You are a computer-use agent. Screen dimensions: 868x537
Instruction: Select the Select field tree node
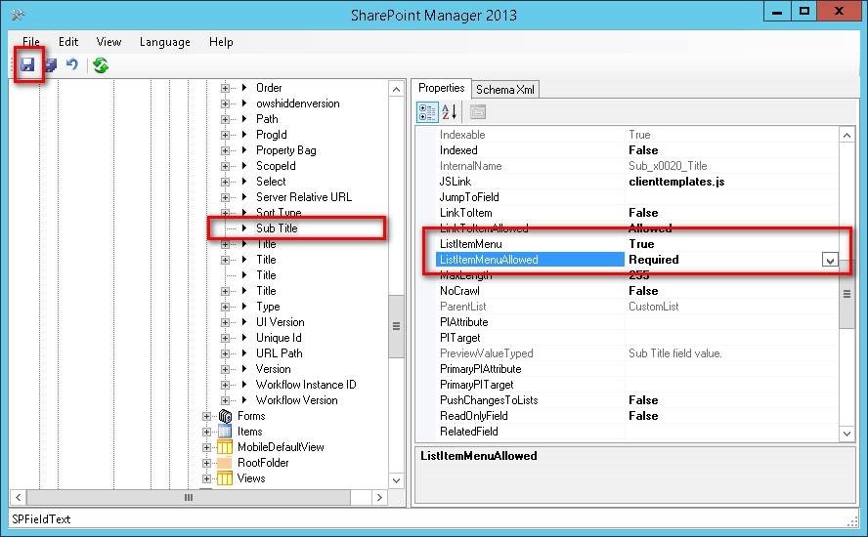(x=271, y=182)
